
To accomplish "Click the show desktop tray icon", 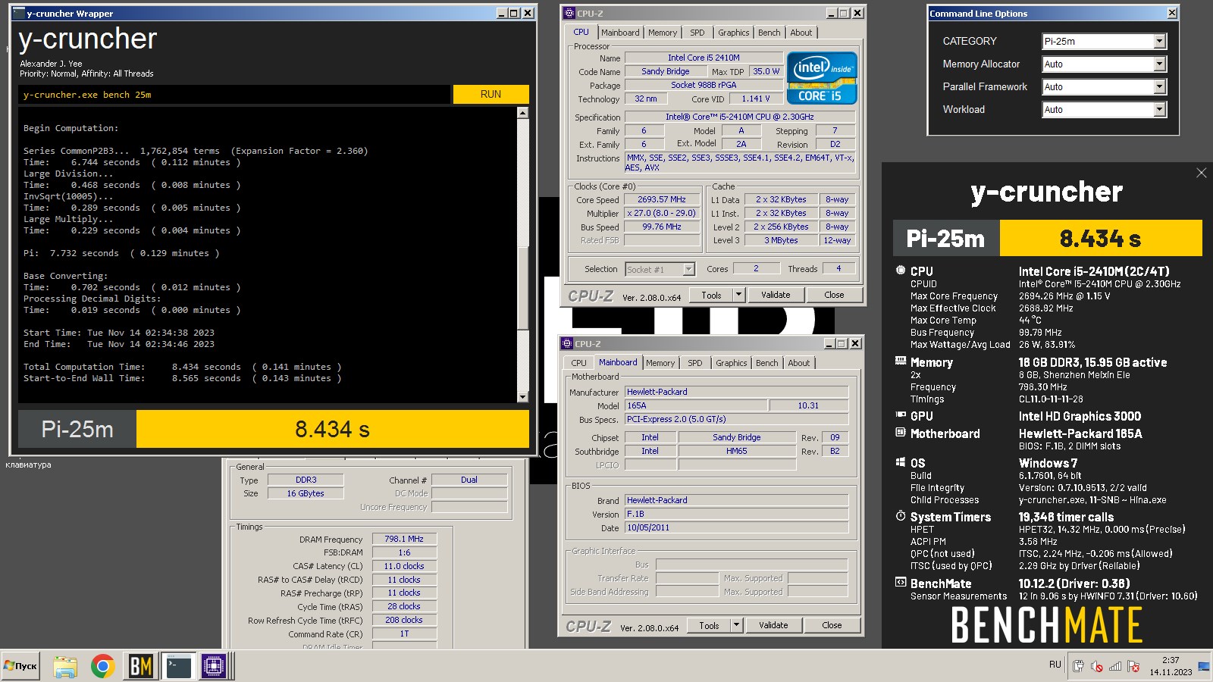I will click(x=1204, y=666).
